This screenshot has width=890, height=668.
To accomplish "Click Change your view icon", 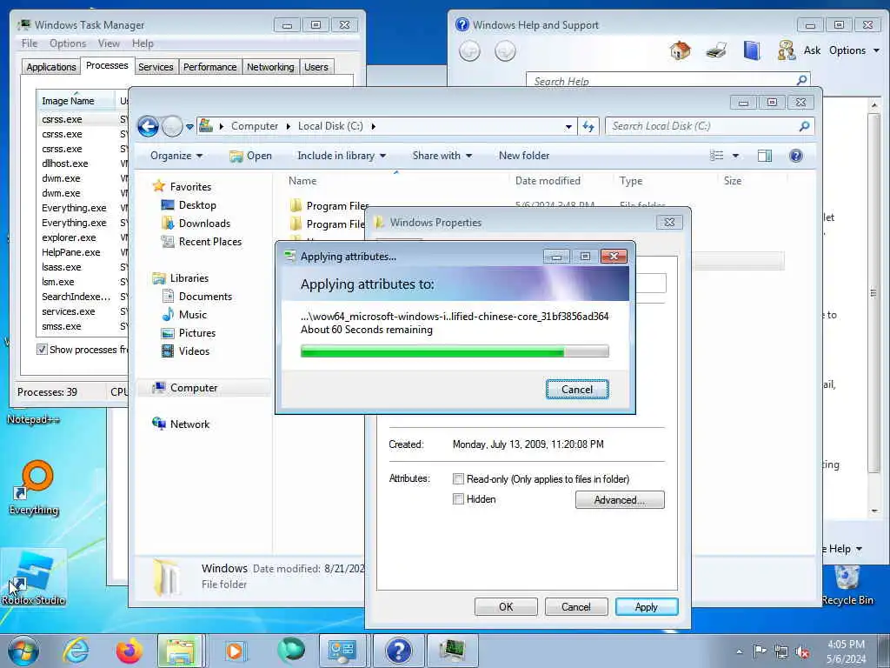I will coord(717,156).
